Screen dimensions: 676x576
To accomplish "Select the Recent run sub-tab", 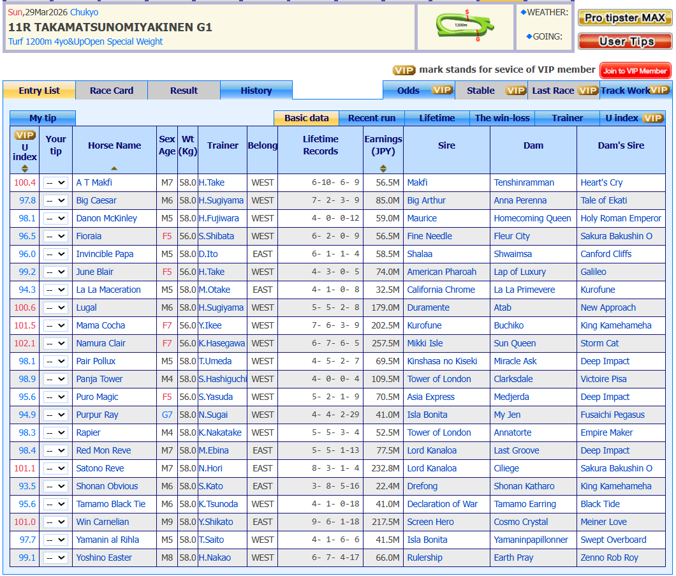I will point(372,118).
